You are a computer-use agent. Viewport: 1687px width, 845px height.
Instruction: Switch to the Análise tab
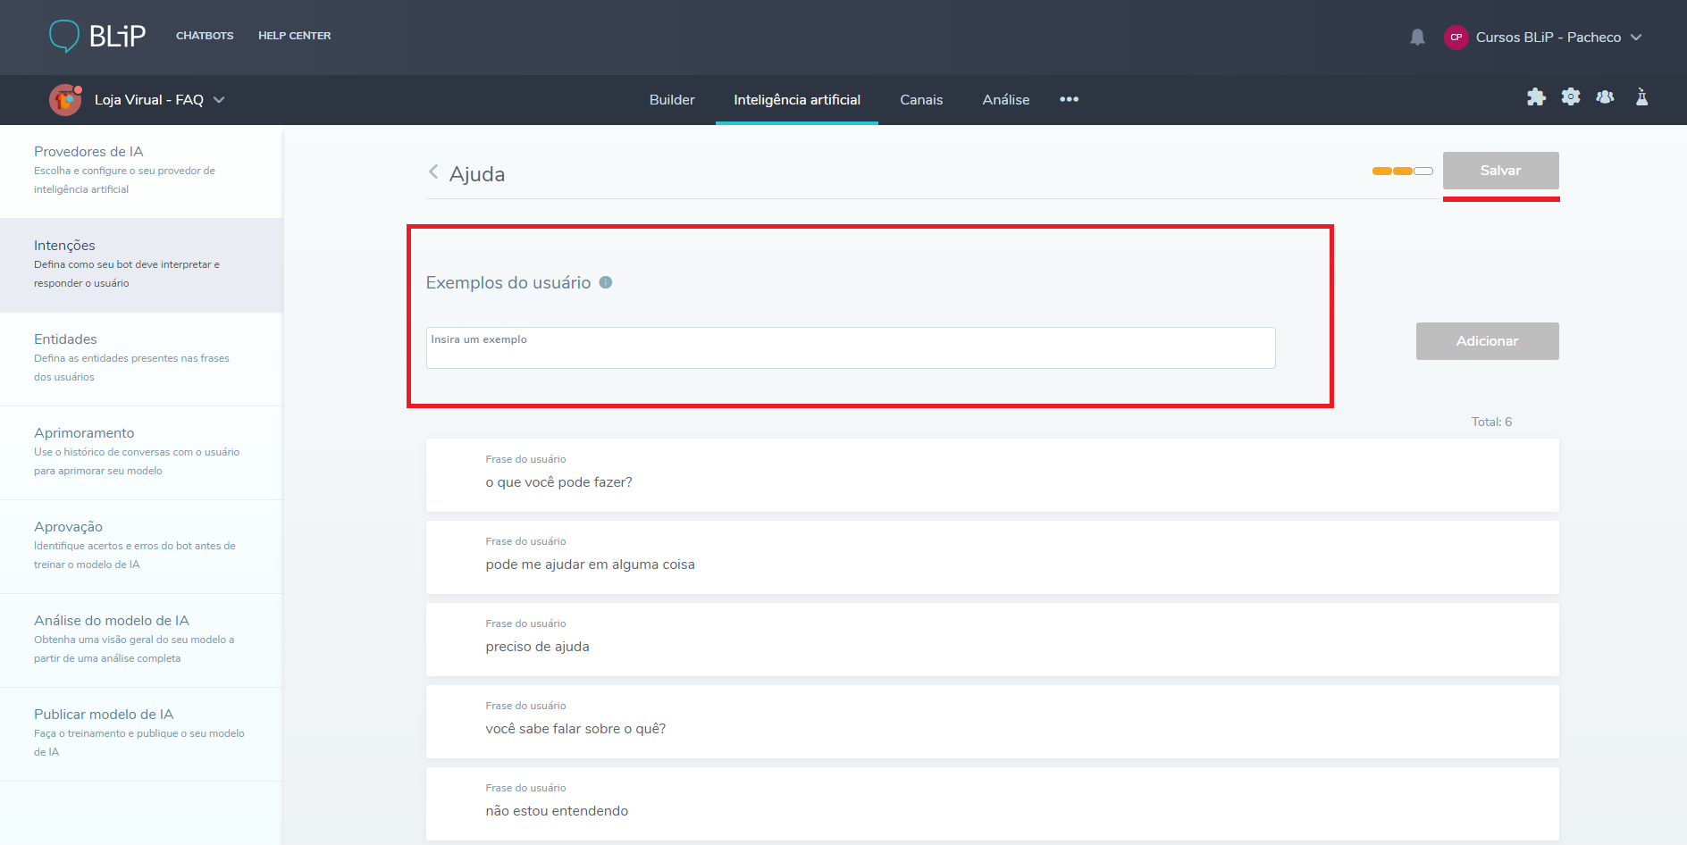1005,100
